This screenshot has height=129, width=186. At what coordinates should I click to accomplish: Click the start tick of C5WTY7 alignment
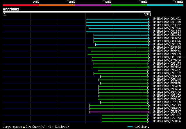[x=90, y=112]
